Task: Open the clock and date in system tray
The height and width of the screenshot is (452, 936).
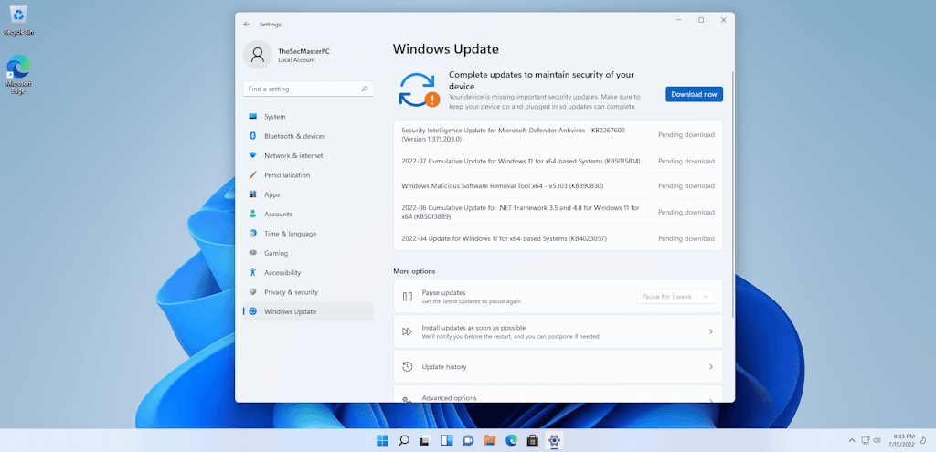Action: 902,441
